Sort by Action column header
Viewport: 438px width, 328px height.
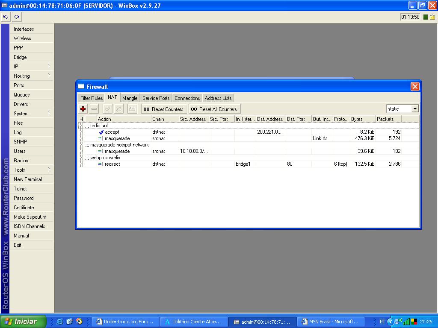tap(124, 119)
